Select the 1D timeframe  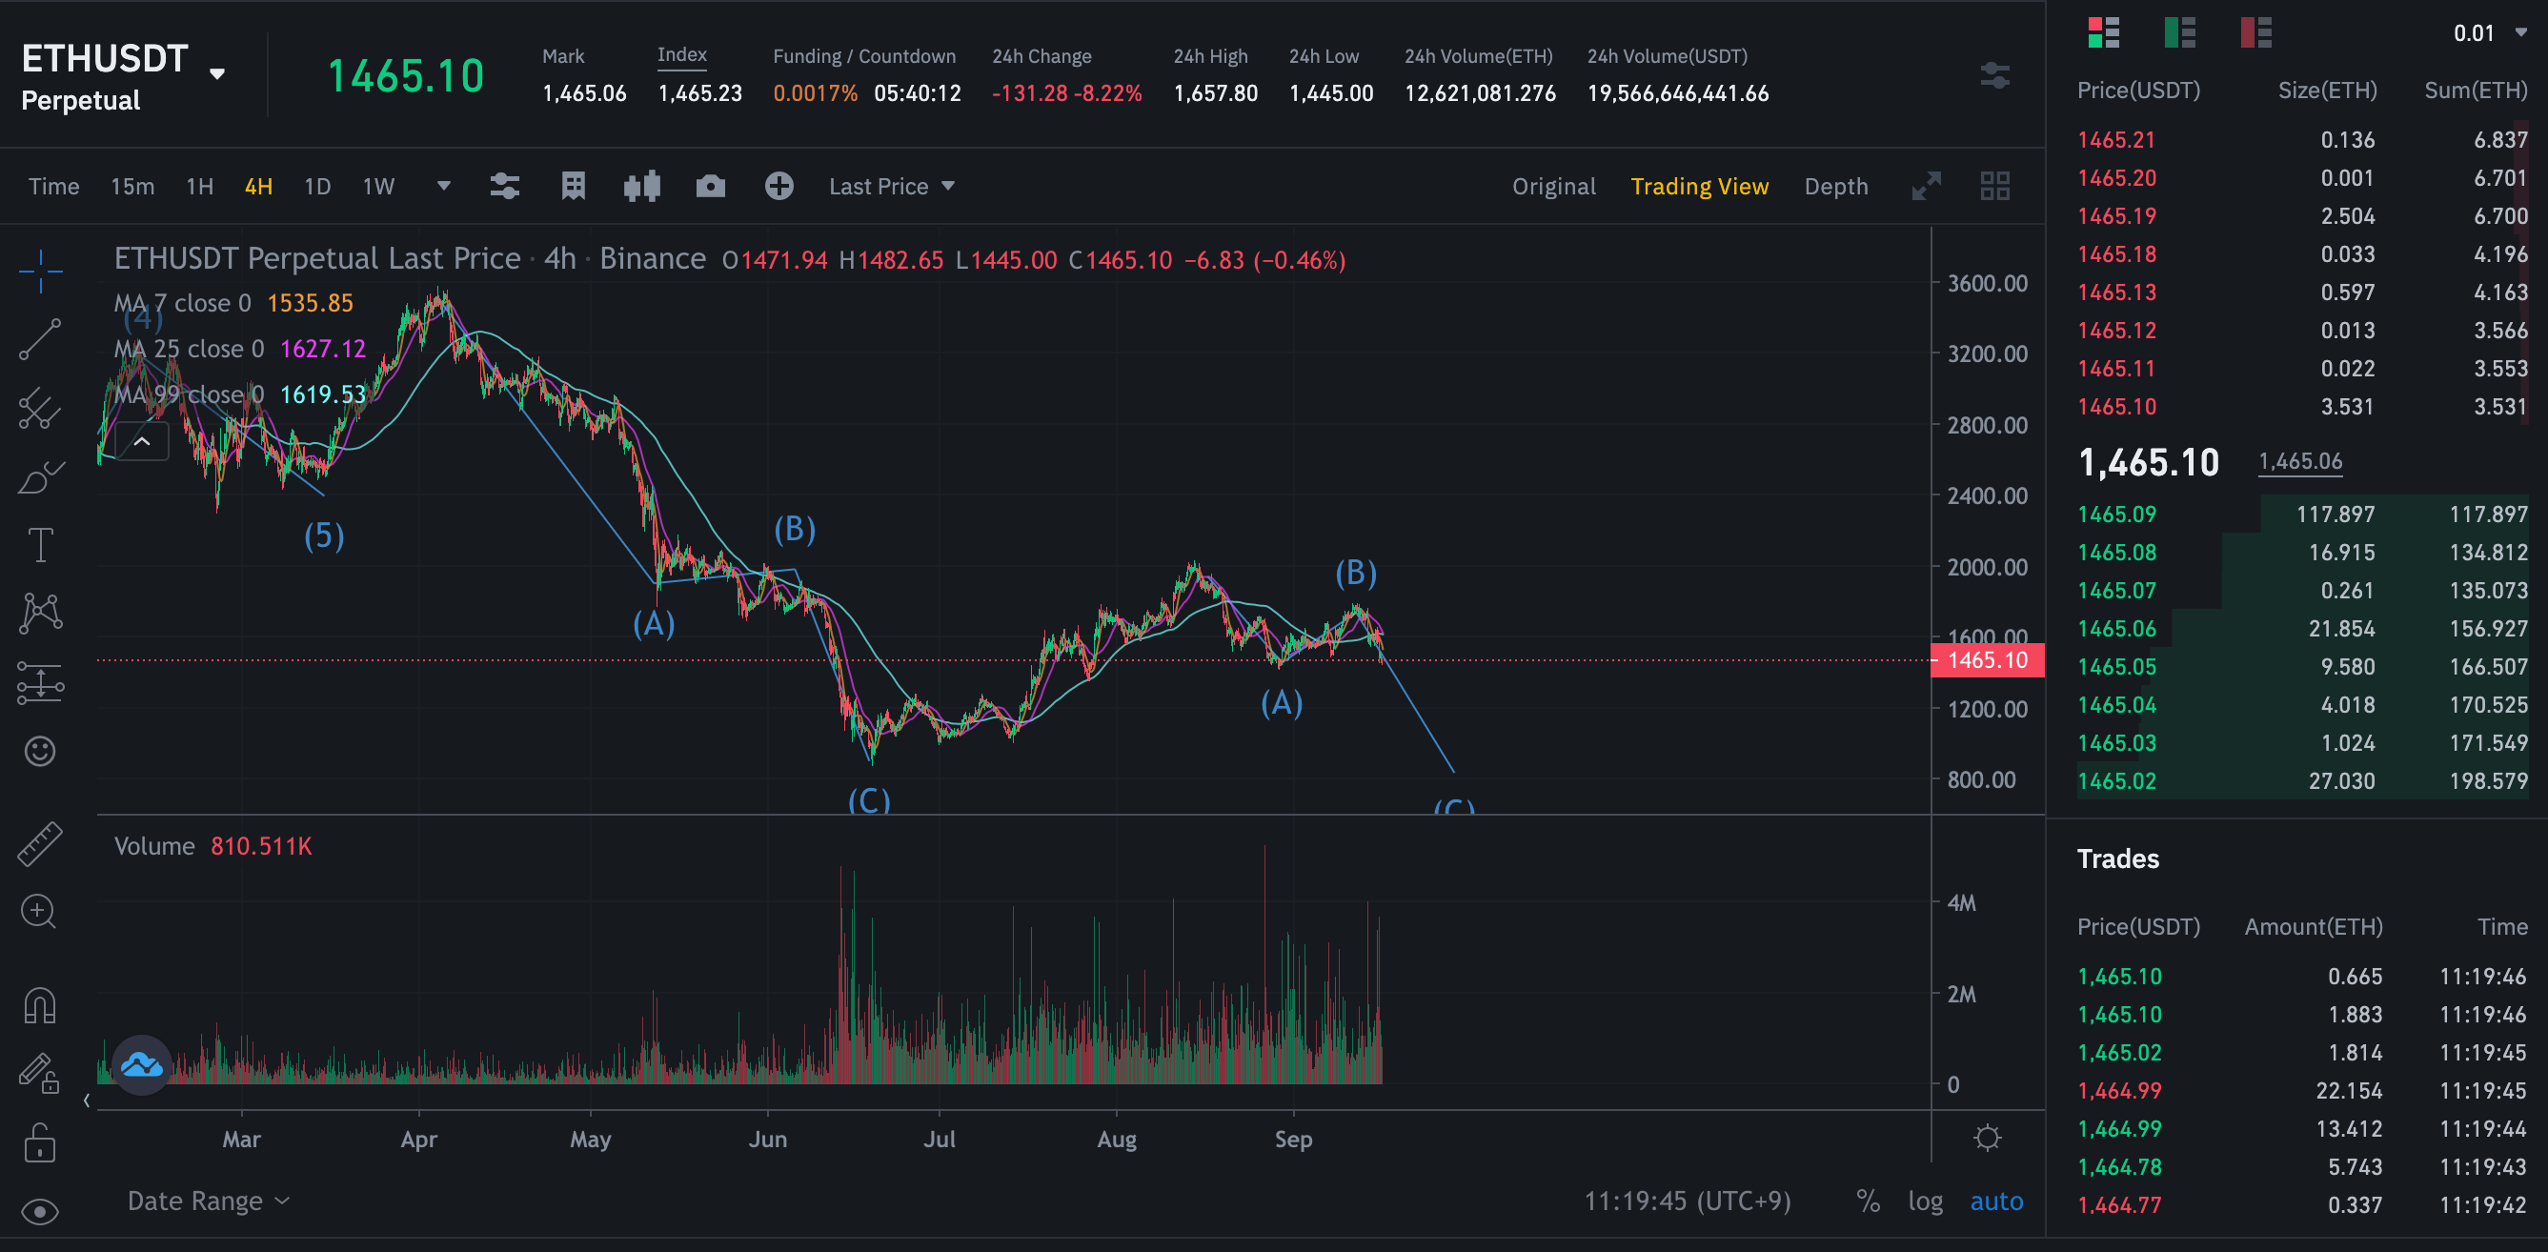[x=316, y=186]
